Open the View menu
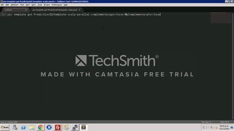 28,5
